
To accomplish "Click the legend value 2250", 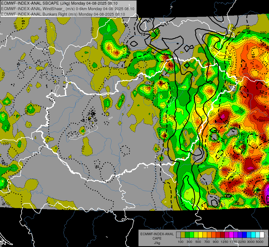I will [242, 242].
